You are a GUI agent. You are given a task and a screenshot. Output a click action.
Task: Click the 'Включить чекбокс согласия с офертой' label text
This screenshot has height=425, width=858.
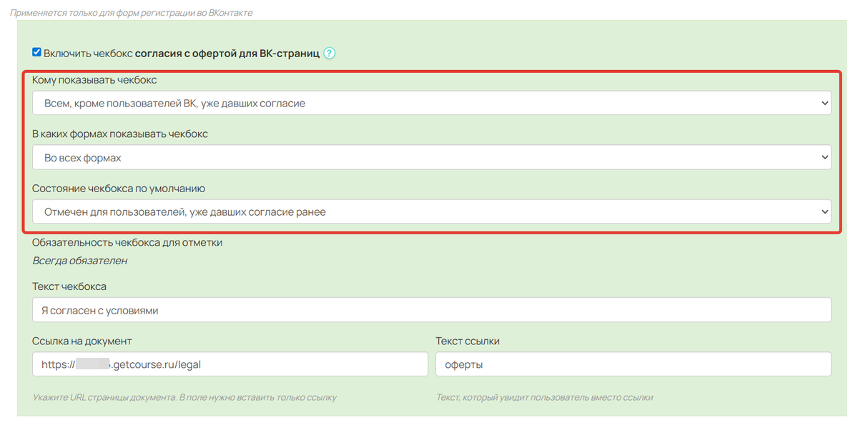(x=181, y=53)
